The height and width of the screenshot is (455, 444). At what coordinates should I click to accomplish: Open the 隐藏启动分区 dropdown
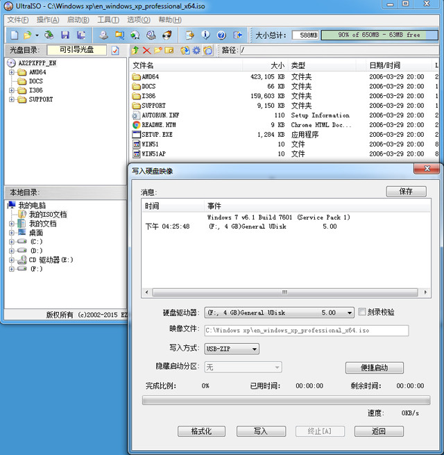click(x=277, y=367)
